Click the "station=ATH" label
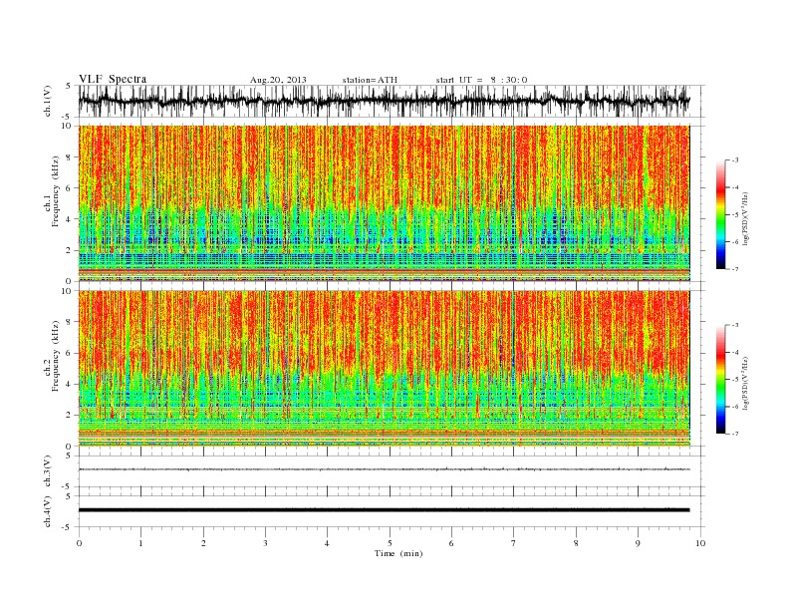789x610 pixels. (x=370, y=80)
